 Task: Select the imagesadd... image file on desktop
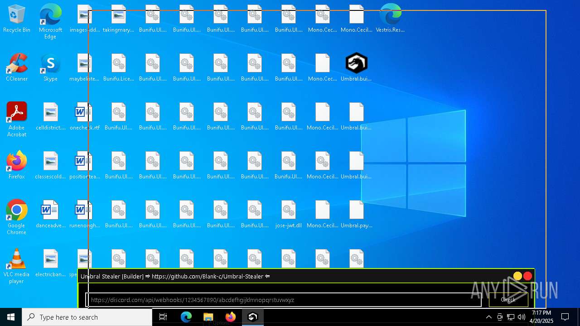pyautogui.click(x=85, y=19)
